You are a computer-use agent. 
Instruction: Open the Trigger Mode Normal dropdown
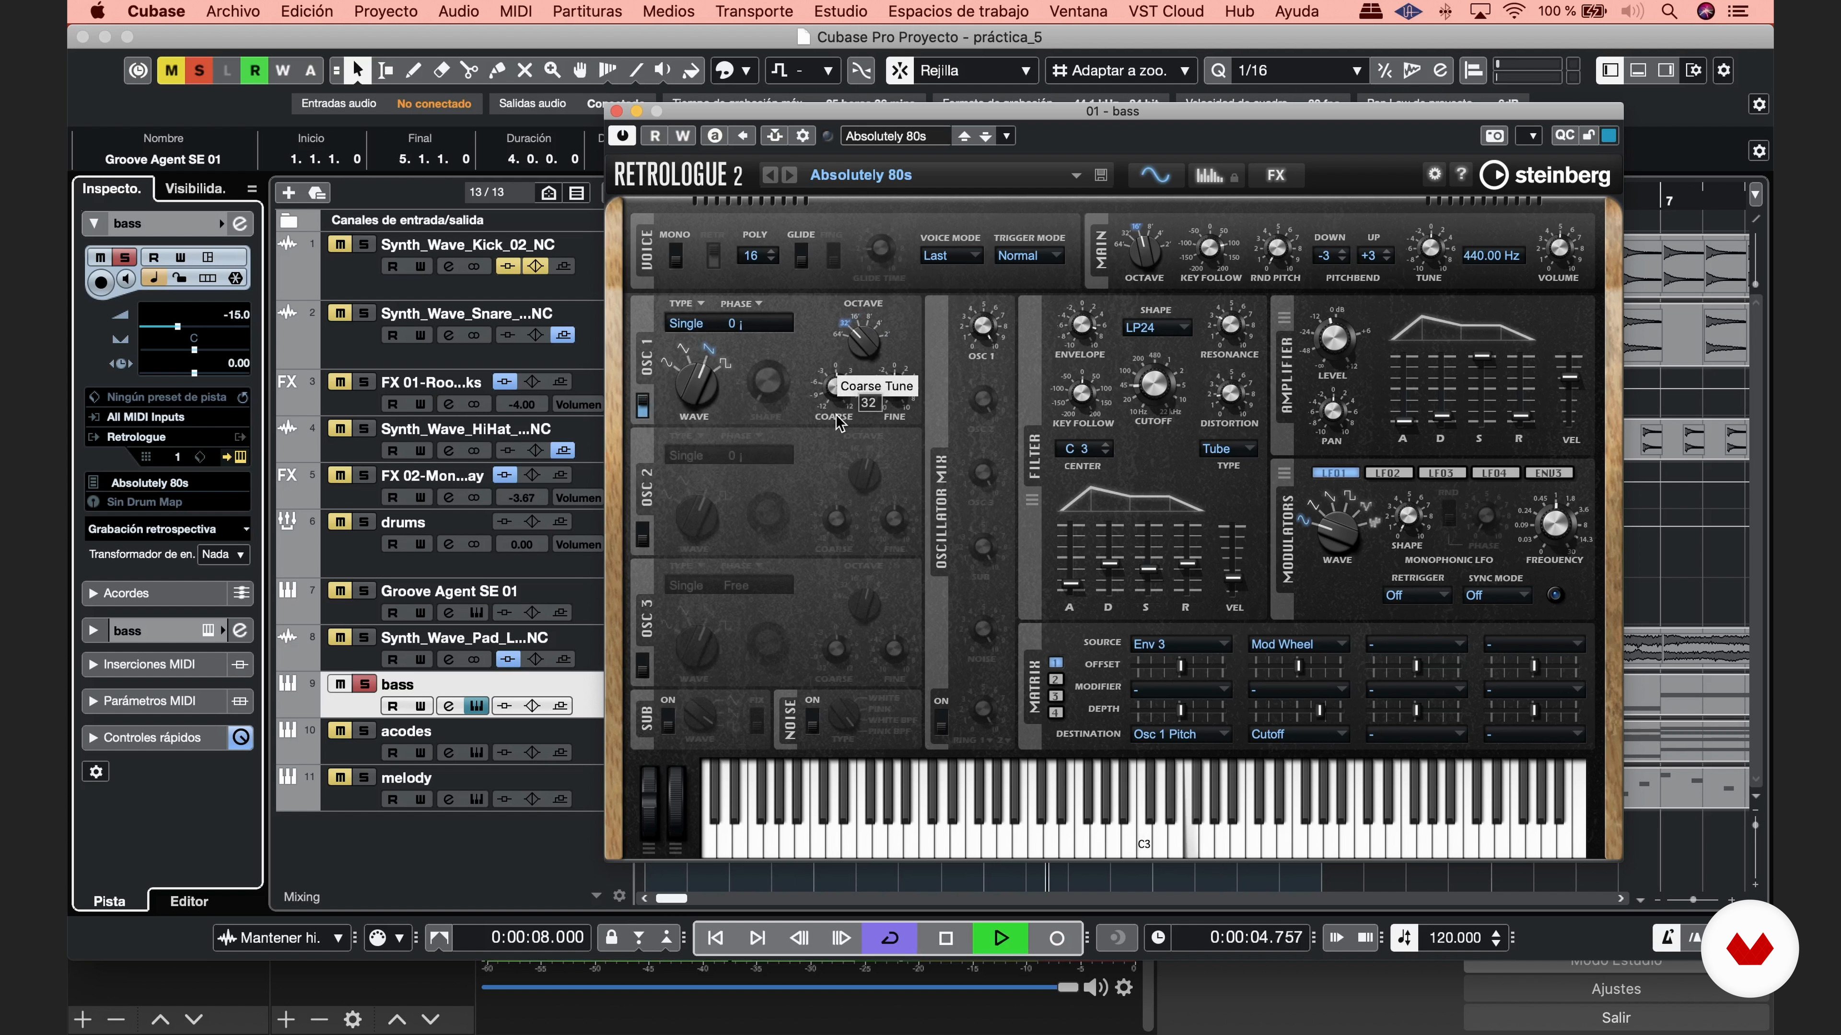(1029, 256)
